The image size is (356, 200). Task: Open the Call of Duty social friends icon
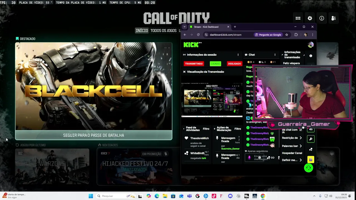(x=333, y=18)
